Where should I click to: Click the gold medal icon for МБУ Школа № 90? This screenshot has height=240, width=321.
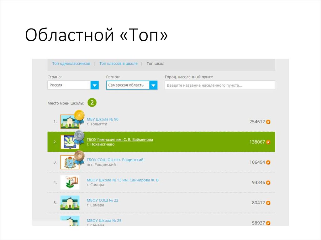[x=79, y=116]
